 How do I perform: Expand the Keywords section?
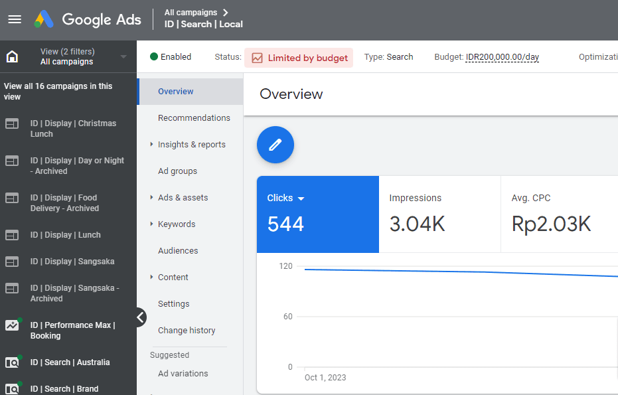pos(152,224)
